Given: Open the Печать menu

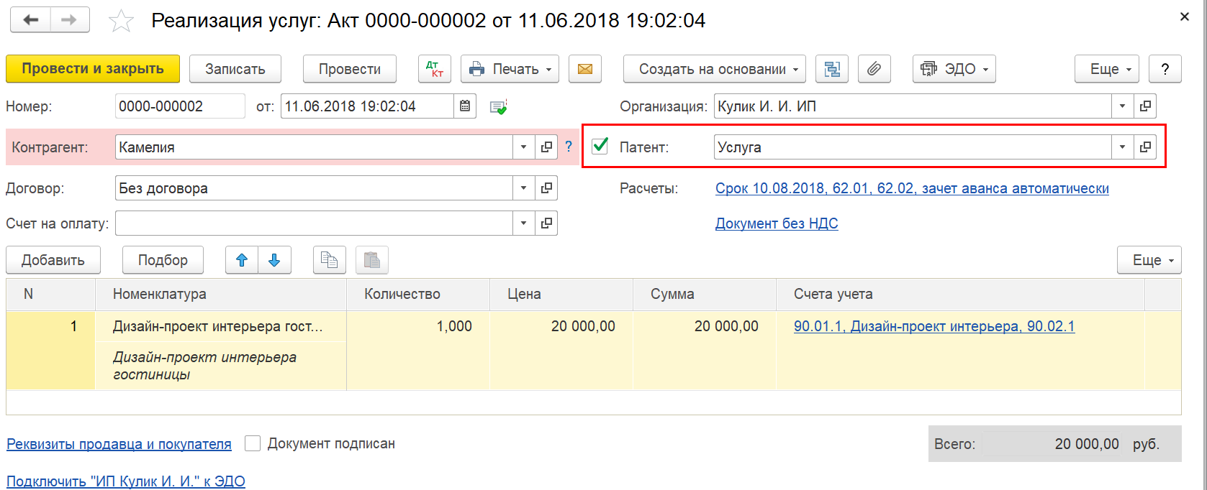Looking at the screenshot, I should coord(510,69).
